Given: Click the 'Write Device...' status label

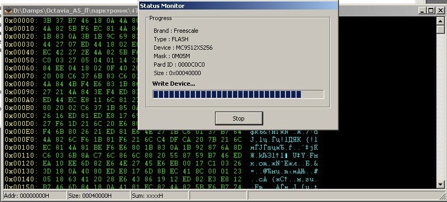Looking at the screenshot, I should [174, 84].
